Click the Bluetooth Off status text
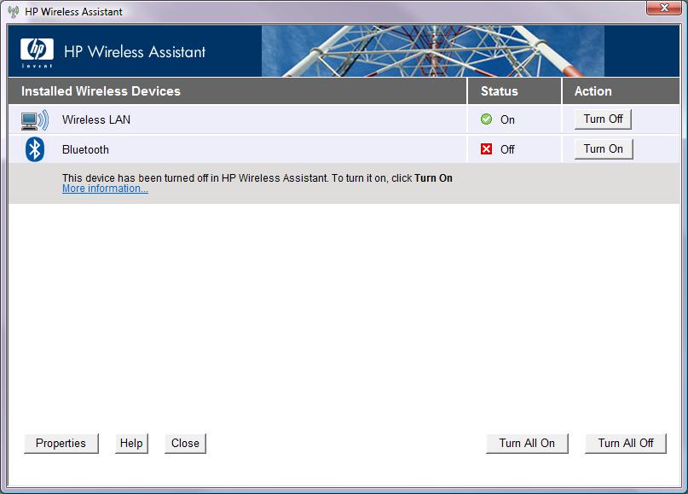The height and width of the screenshot is (494, 688). (x=507, y=149)
